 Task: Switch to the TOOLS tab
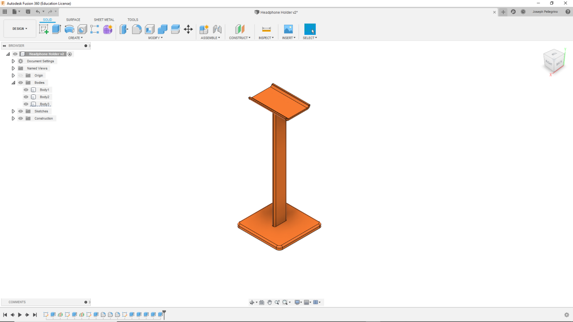(133, 20)
